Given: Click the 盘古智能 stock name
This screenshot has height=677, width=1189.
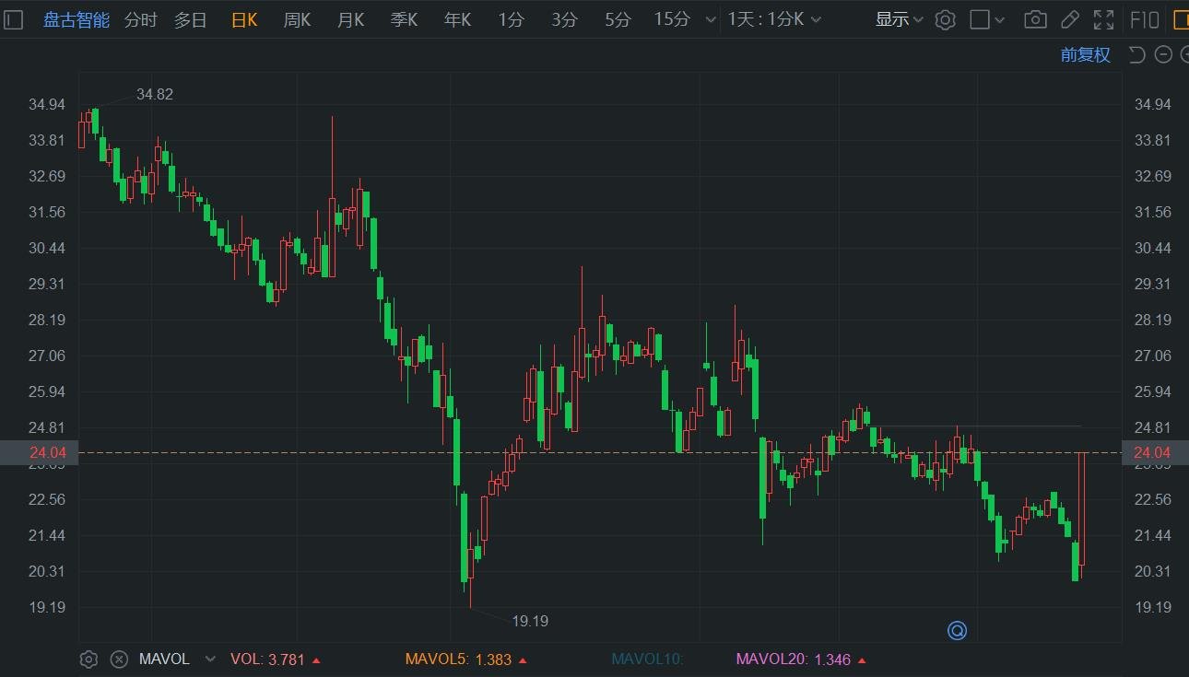Looking at the screenshot, I should pos(77,19).
